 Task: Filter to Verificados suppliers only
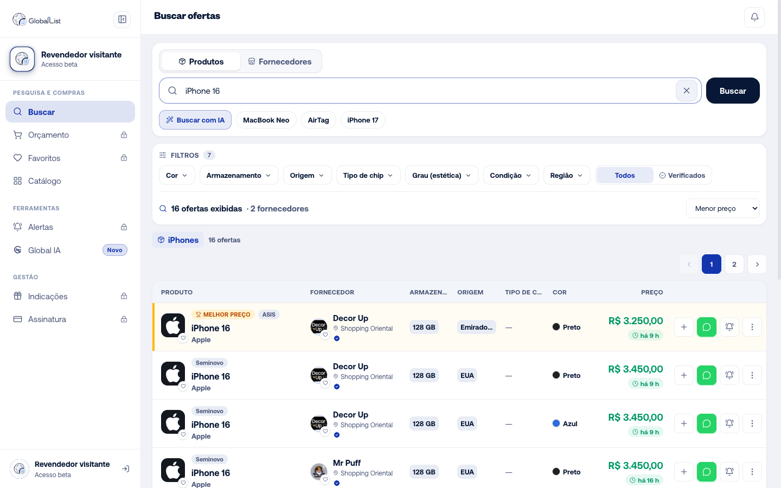pos(682,175)
